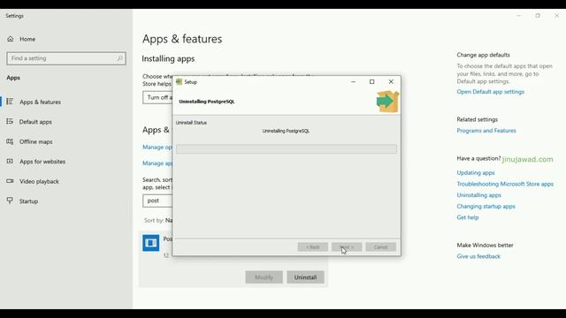Minimize the Setup dialog
Viewport: 566px width, 318px height.
tap(353, 82)
